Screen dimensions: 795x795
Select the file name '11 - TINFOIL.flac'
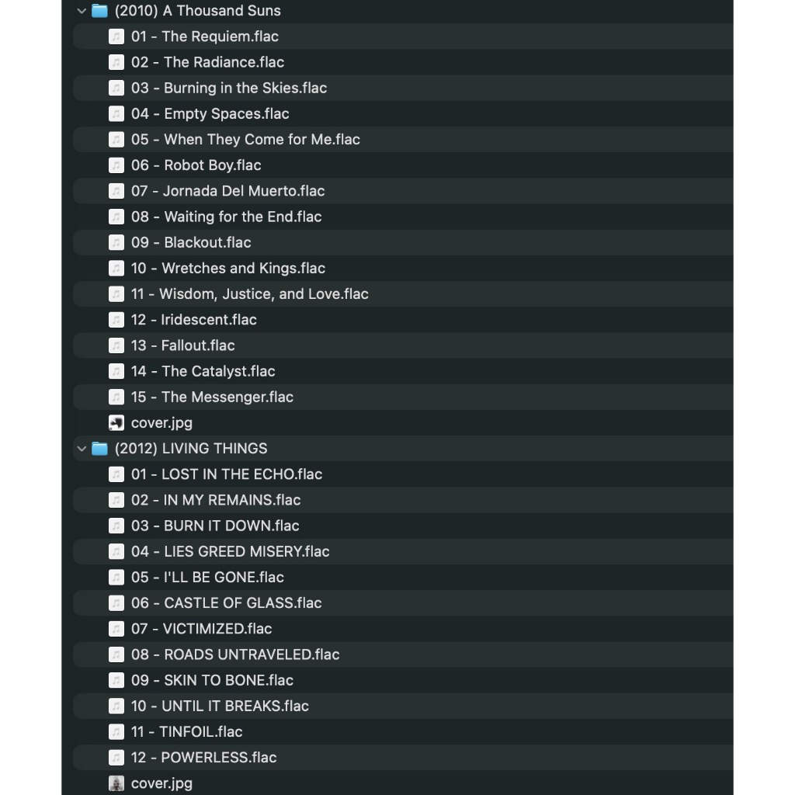point(186,732)
